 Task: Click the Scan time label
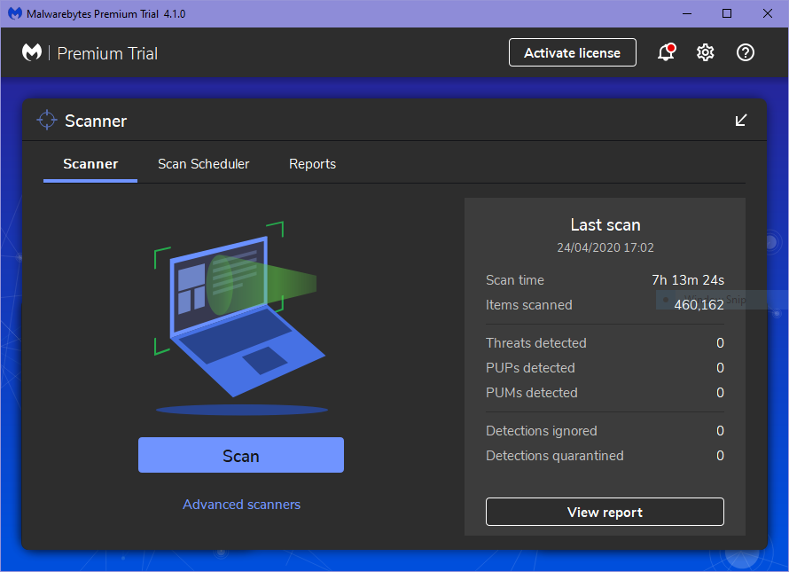click(515, 280)
